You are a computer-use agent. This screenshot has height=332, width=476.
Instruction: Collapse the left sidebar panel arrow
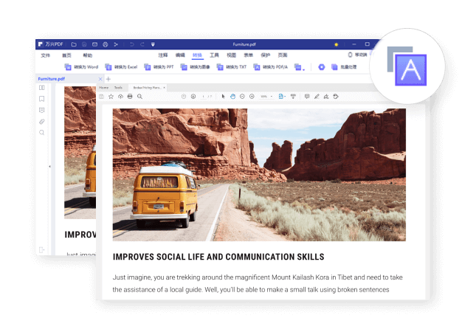click(49, 167)
